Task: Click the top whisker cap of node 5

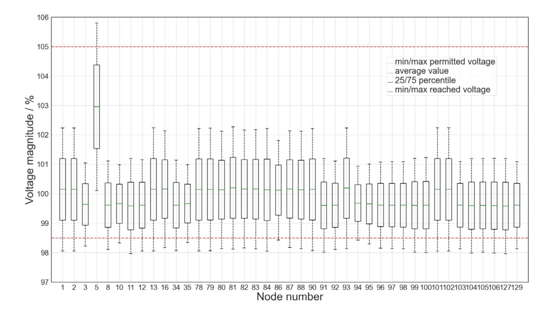Action: 97,23
